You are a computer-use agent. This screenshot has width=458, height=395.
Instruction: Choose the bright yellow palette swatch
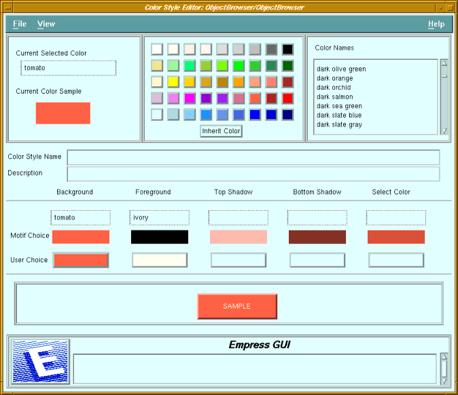[x=173, y=82]
